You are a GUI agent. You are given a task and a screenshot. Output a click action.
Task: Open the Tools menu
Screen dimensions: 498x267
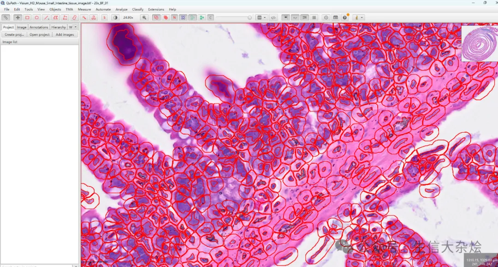pyautogui.click(x=29, y=10)
